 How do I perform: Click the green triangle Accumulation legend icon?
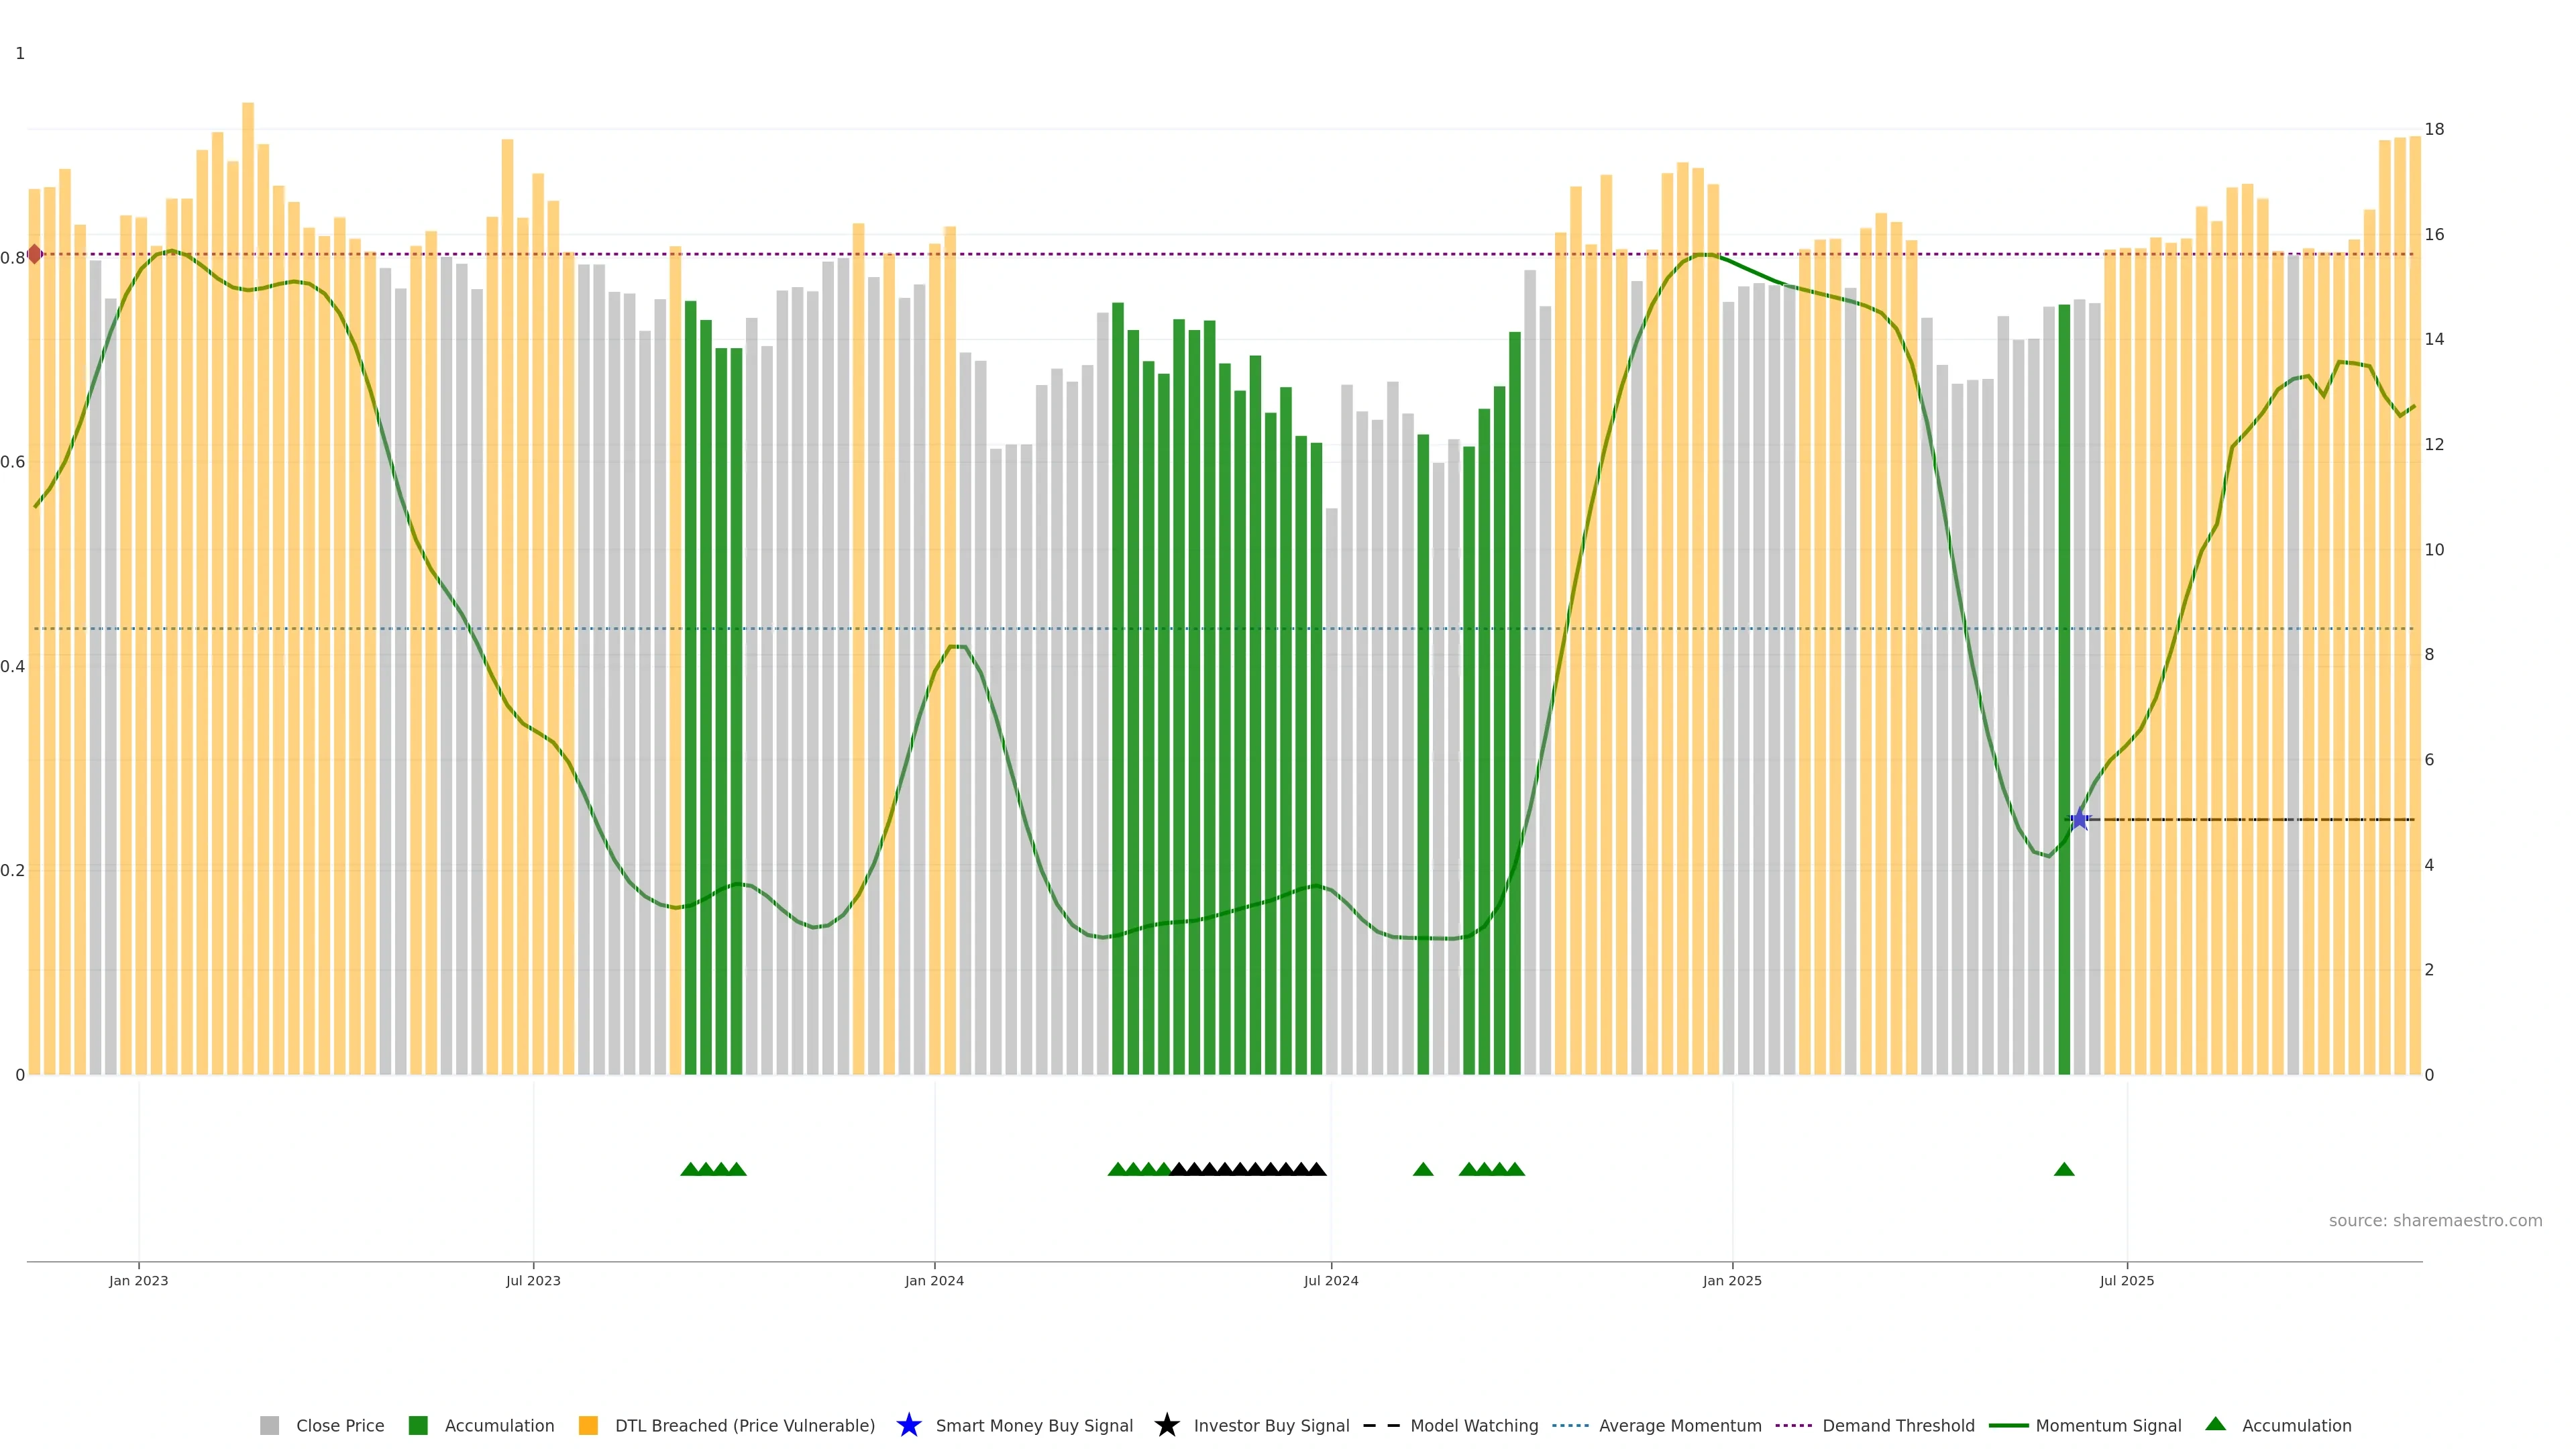pos(2215,1424)
